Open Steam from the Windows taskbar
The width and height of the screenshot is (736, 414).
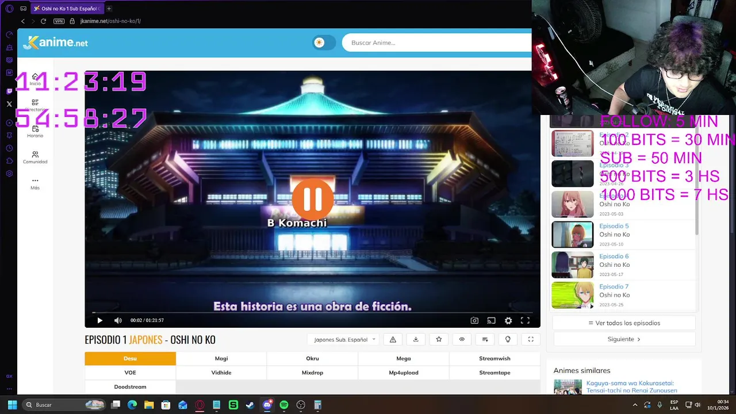pyautogui.click(x=250, y=405)
